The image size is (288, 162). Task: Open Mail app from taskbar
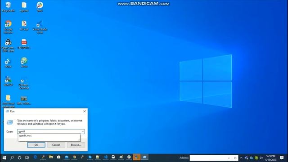67,157
